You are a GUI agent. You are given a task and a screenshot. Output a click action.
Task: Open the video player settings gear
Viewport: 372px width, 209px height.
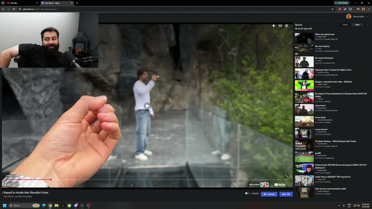(287, 26)
